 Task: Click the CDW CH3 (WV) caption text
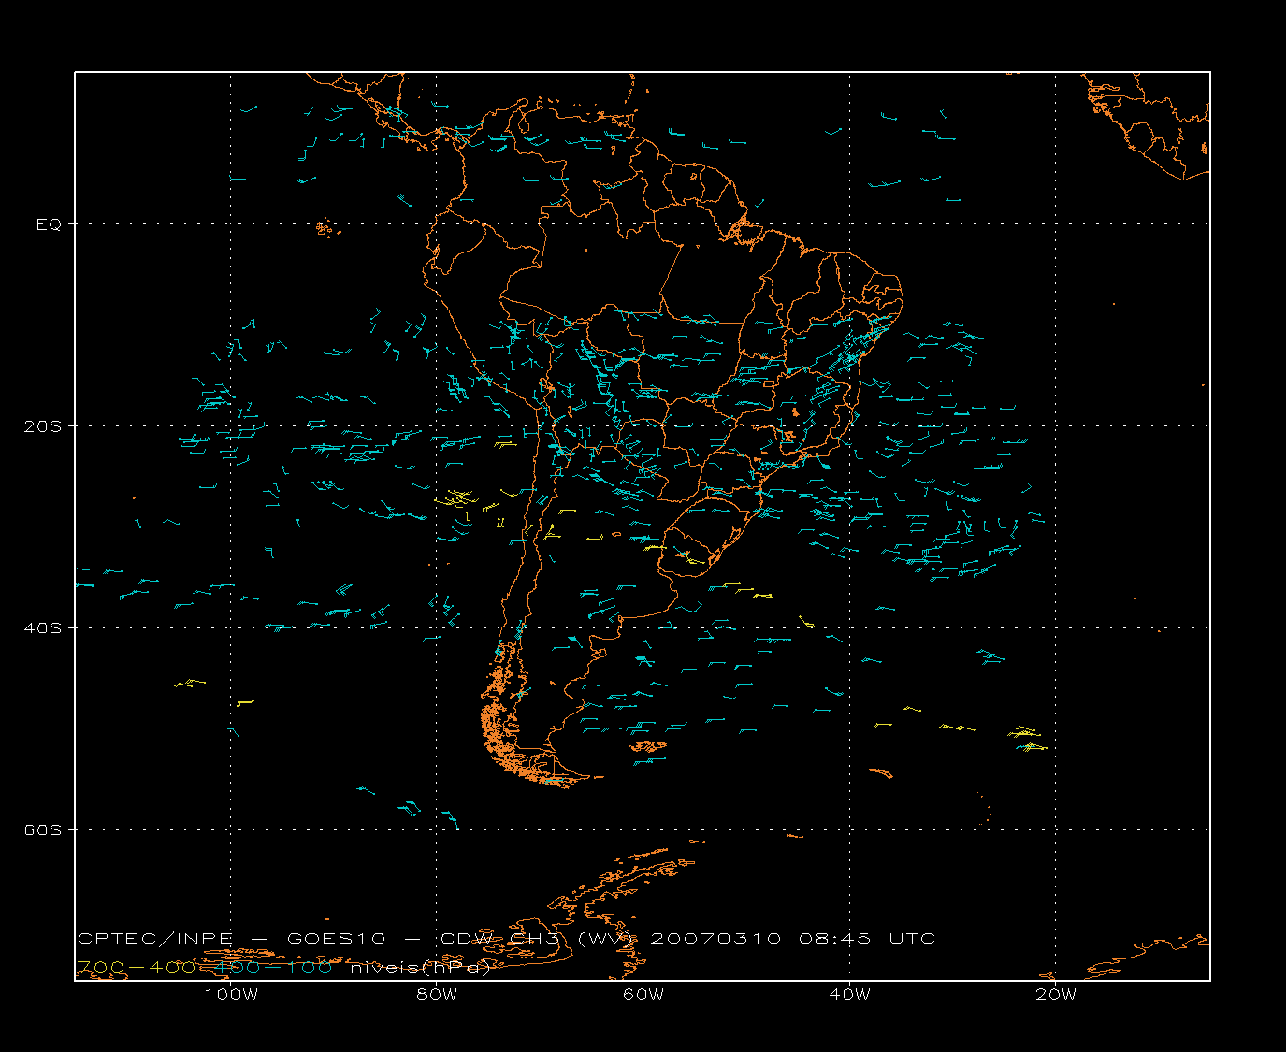[x=538, y=939]
